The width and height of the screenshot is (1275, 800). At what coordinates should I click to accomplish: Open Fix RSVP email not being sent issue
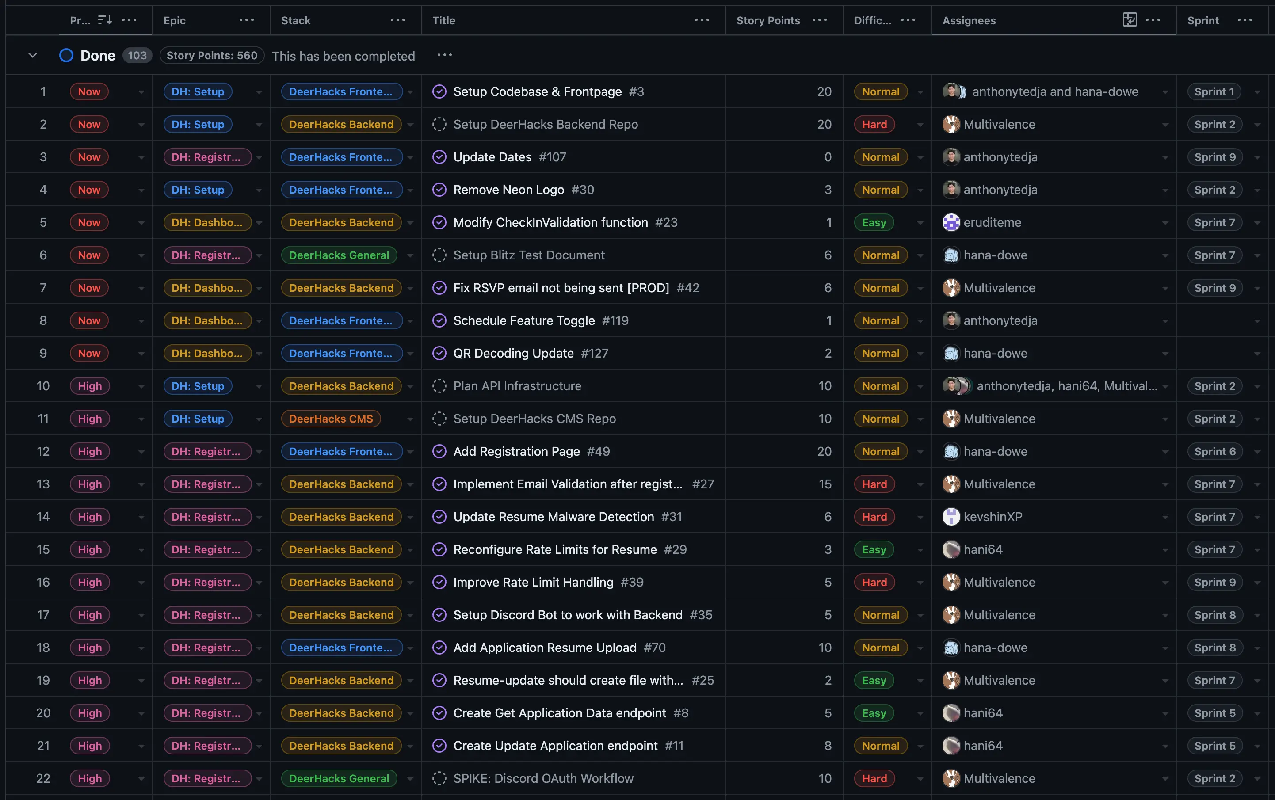tap(561, 288)
